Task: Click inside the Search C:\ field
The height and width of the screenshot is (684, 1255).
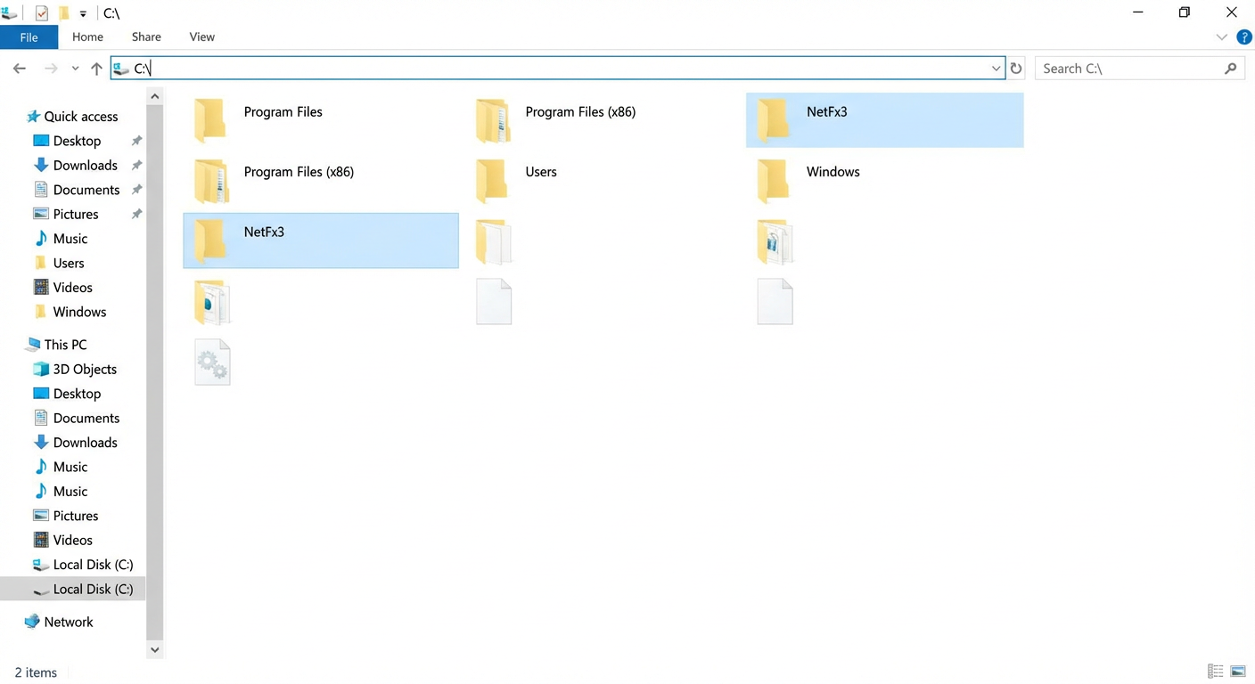Action: pyautogui.click(x=1114, y=68)
